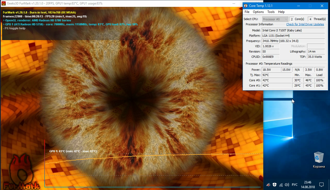Viewport: 330px width, 190px height.
Task: Click Core #0 load value 100%
Action: [319, 80]
